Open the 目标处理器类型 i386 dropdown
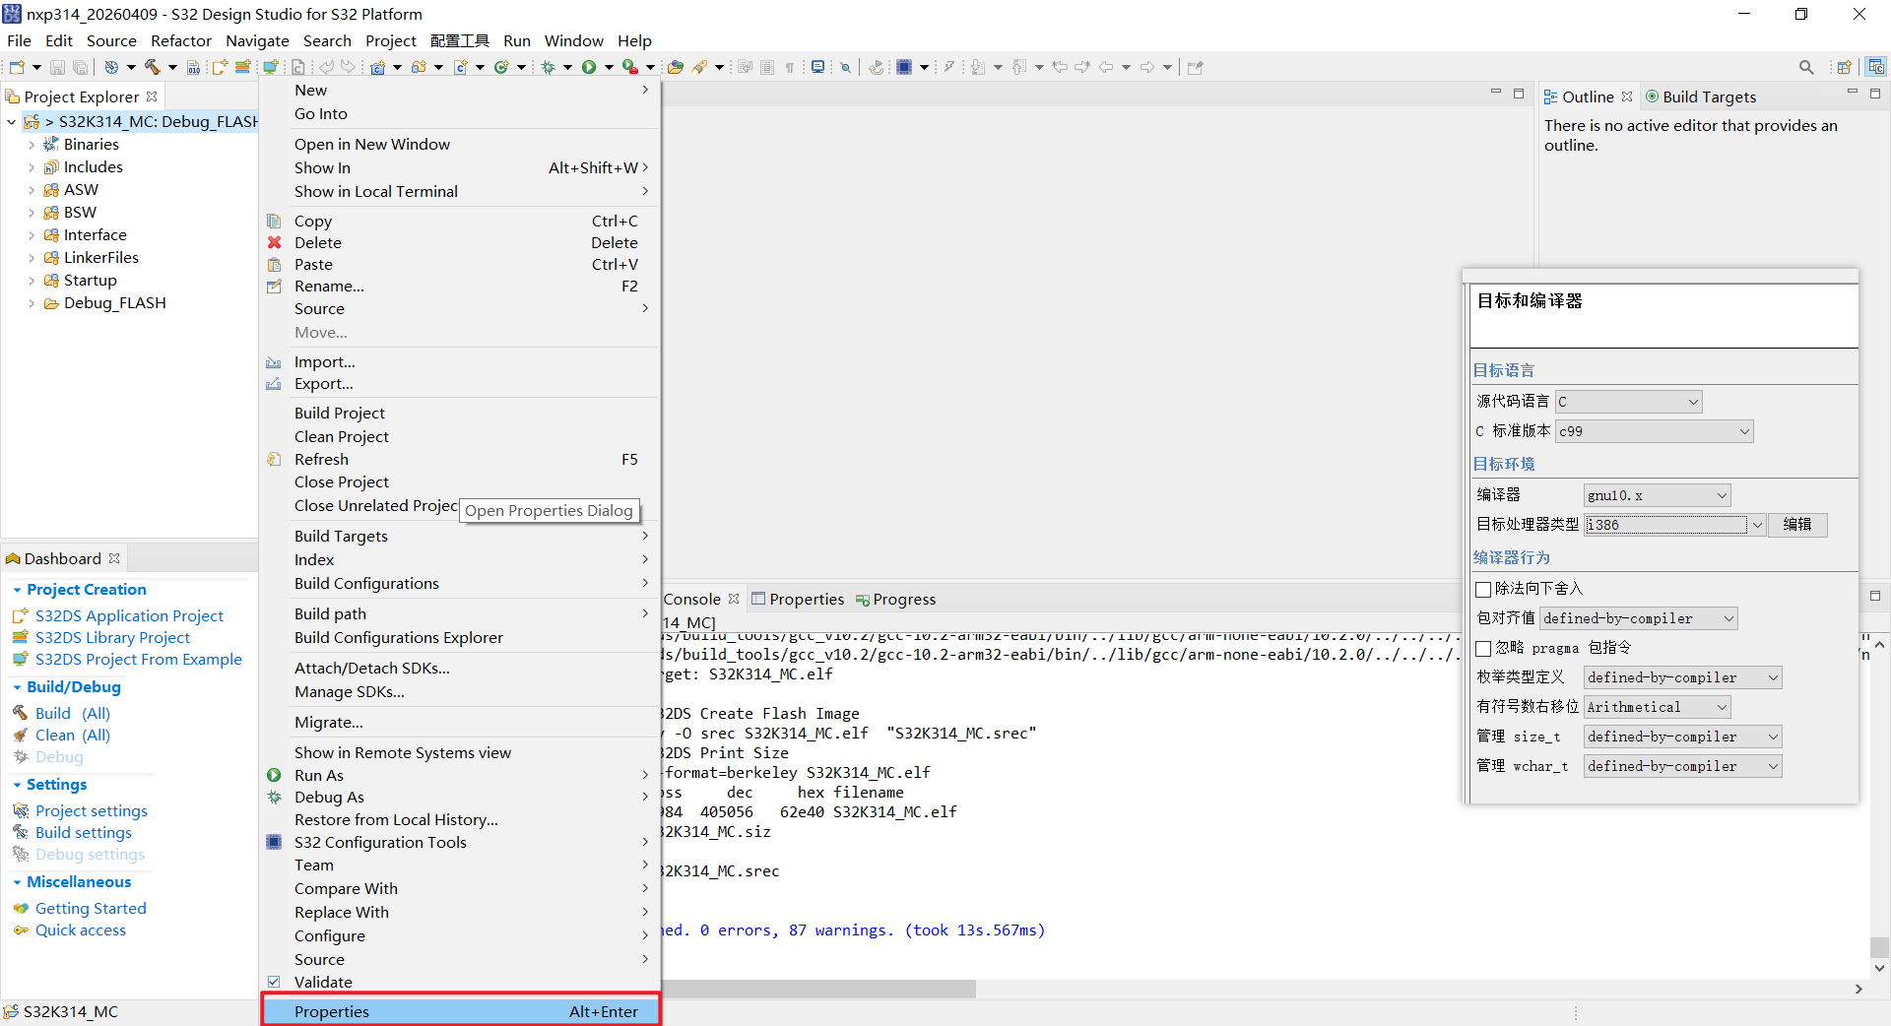 pos(1675,525)
